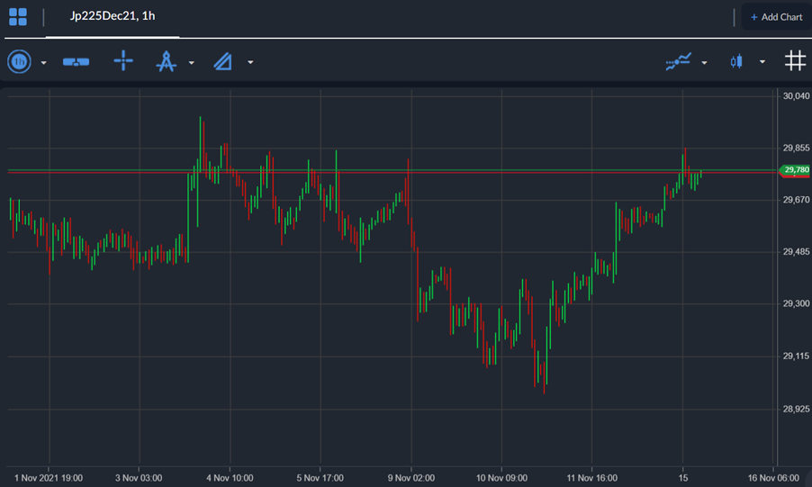Click the 4 Nov 10:00 time axis label
812x487 pixels.
point(230,478)
